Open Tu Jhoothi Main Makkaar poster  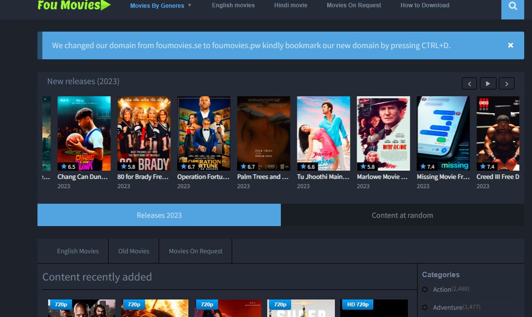[x=323, y=134]
